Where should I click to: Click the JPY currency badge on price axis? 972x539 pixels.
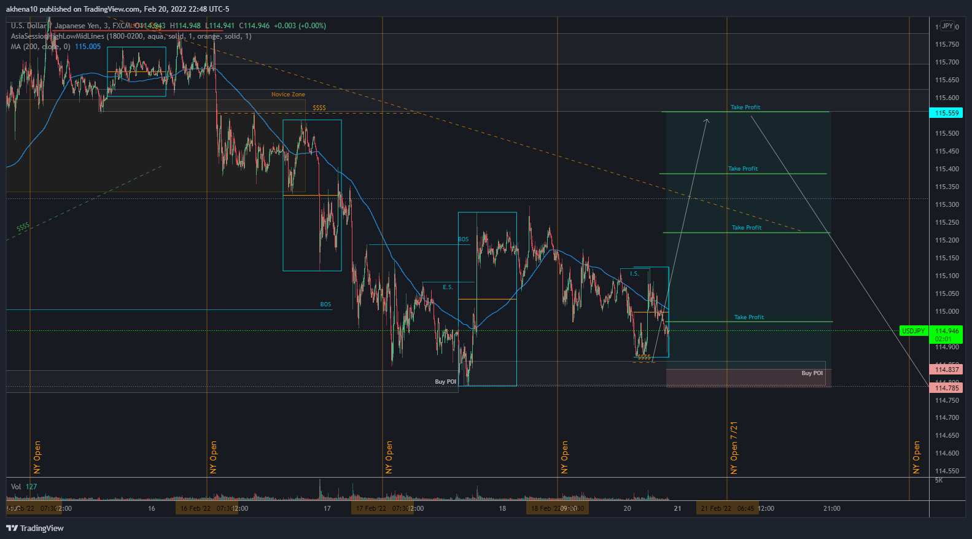[947, 26]
